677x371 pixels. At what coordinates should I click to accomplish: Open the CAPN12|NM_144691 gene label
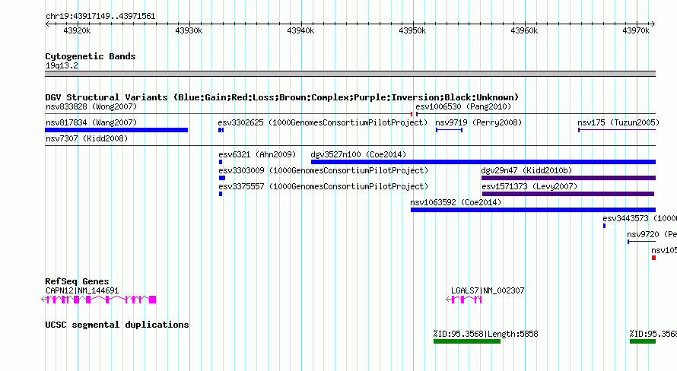82,290
